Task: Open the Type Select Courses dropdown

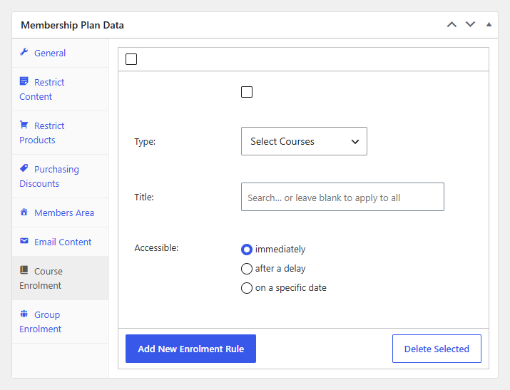Action: 304,141
